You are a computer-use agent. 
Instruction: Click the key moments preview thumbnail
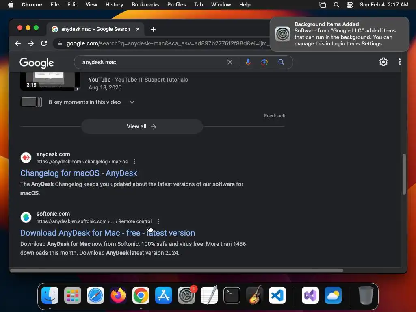point(31,102)
